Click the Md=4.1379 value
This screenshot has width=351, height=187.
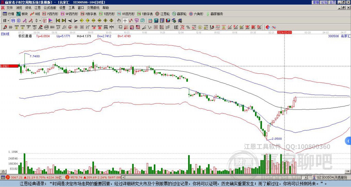click(84, 36)
